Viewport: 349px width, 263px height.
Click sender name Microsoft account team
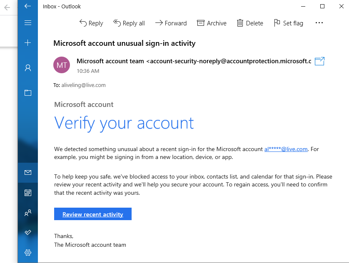[110, 61]
